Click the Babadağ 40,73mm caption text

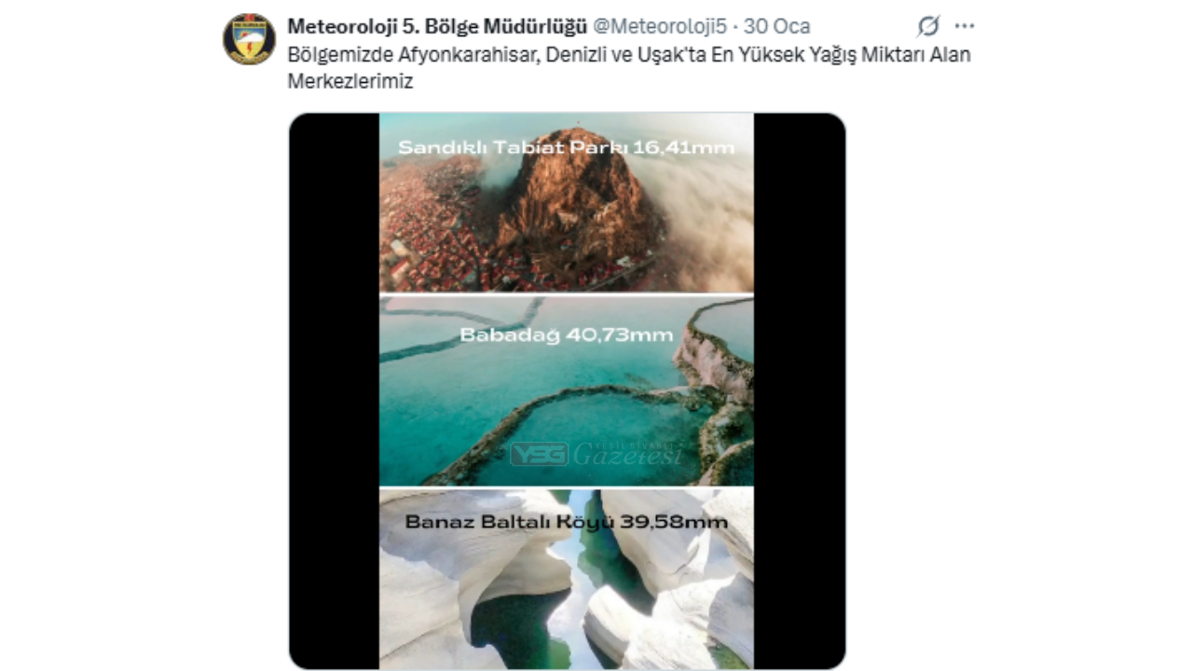click(x=566, y=335)
